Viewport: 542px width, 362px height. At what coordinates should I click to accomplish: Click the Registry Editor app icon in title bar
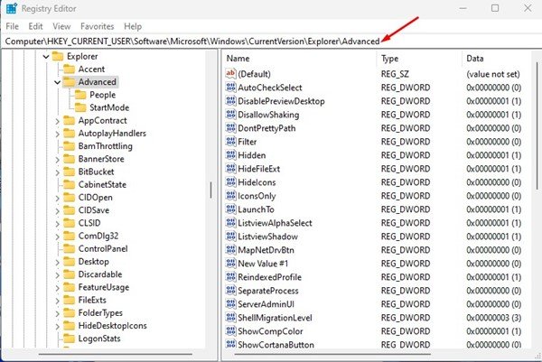[12, 8]
